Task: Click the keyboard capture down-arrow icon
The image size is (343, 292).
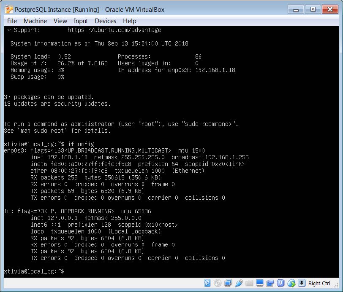Action: [x=302, y=283]
